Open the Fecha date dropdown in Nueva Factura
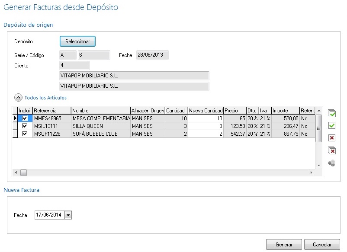 tap(67, 215)
